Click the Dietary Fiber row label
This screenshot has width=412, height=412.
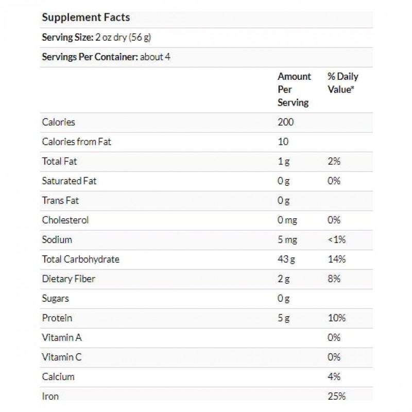[x=68, y=279]
